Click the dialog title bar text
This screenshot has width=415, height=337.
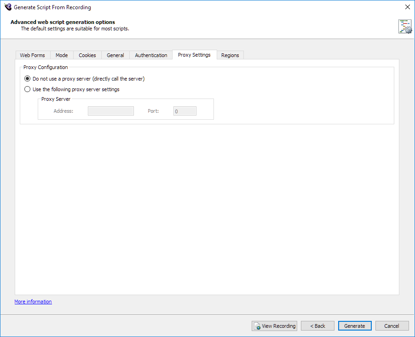click(52, 7)
